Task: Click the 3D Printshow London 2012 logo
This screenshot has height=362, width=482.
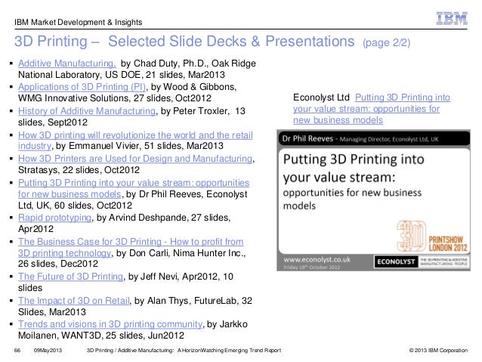Action: coord(431,237)
